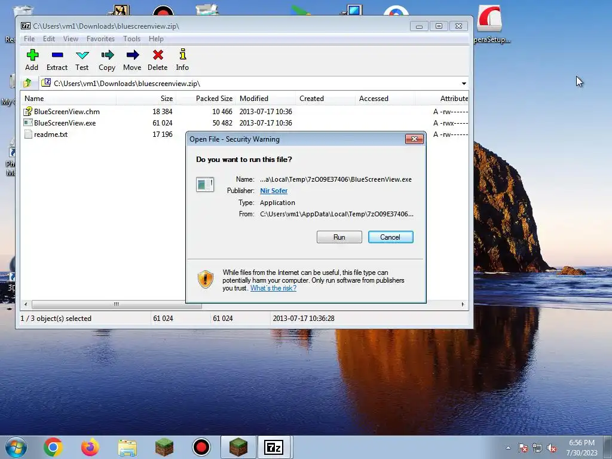Sort by the Accessed column header
Viewport: 612px width, 459px height.
pyautogui.click(x=385, y=99)
